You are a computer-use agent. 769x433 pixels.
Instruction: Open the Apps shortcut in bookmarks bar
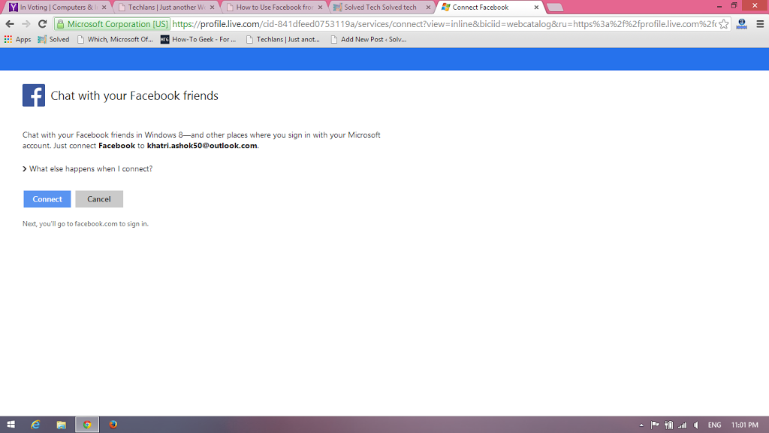[17, 39]
